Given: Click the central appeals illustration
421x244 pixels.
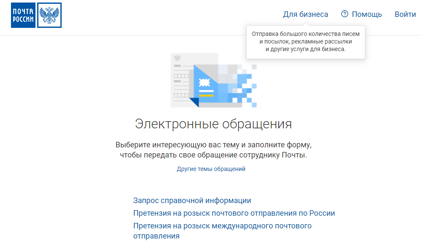Looking at the screenshot, I should 210,80.
